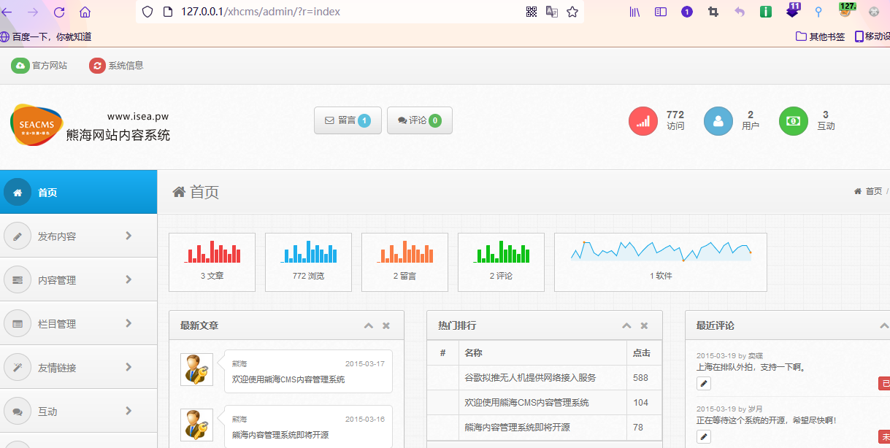
Task: Expand the 发布内容 chevron arrow
Action: pos(128,236)
